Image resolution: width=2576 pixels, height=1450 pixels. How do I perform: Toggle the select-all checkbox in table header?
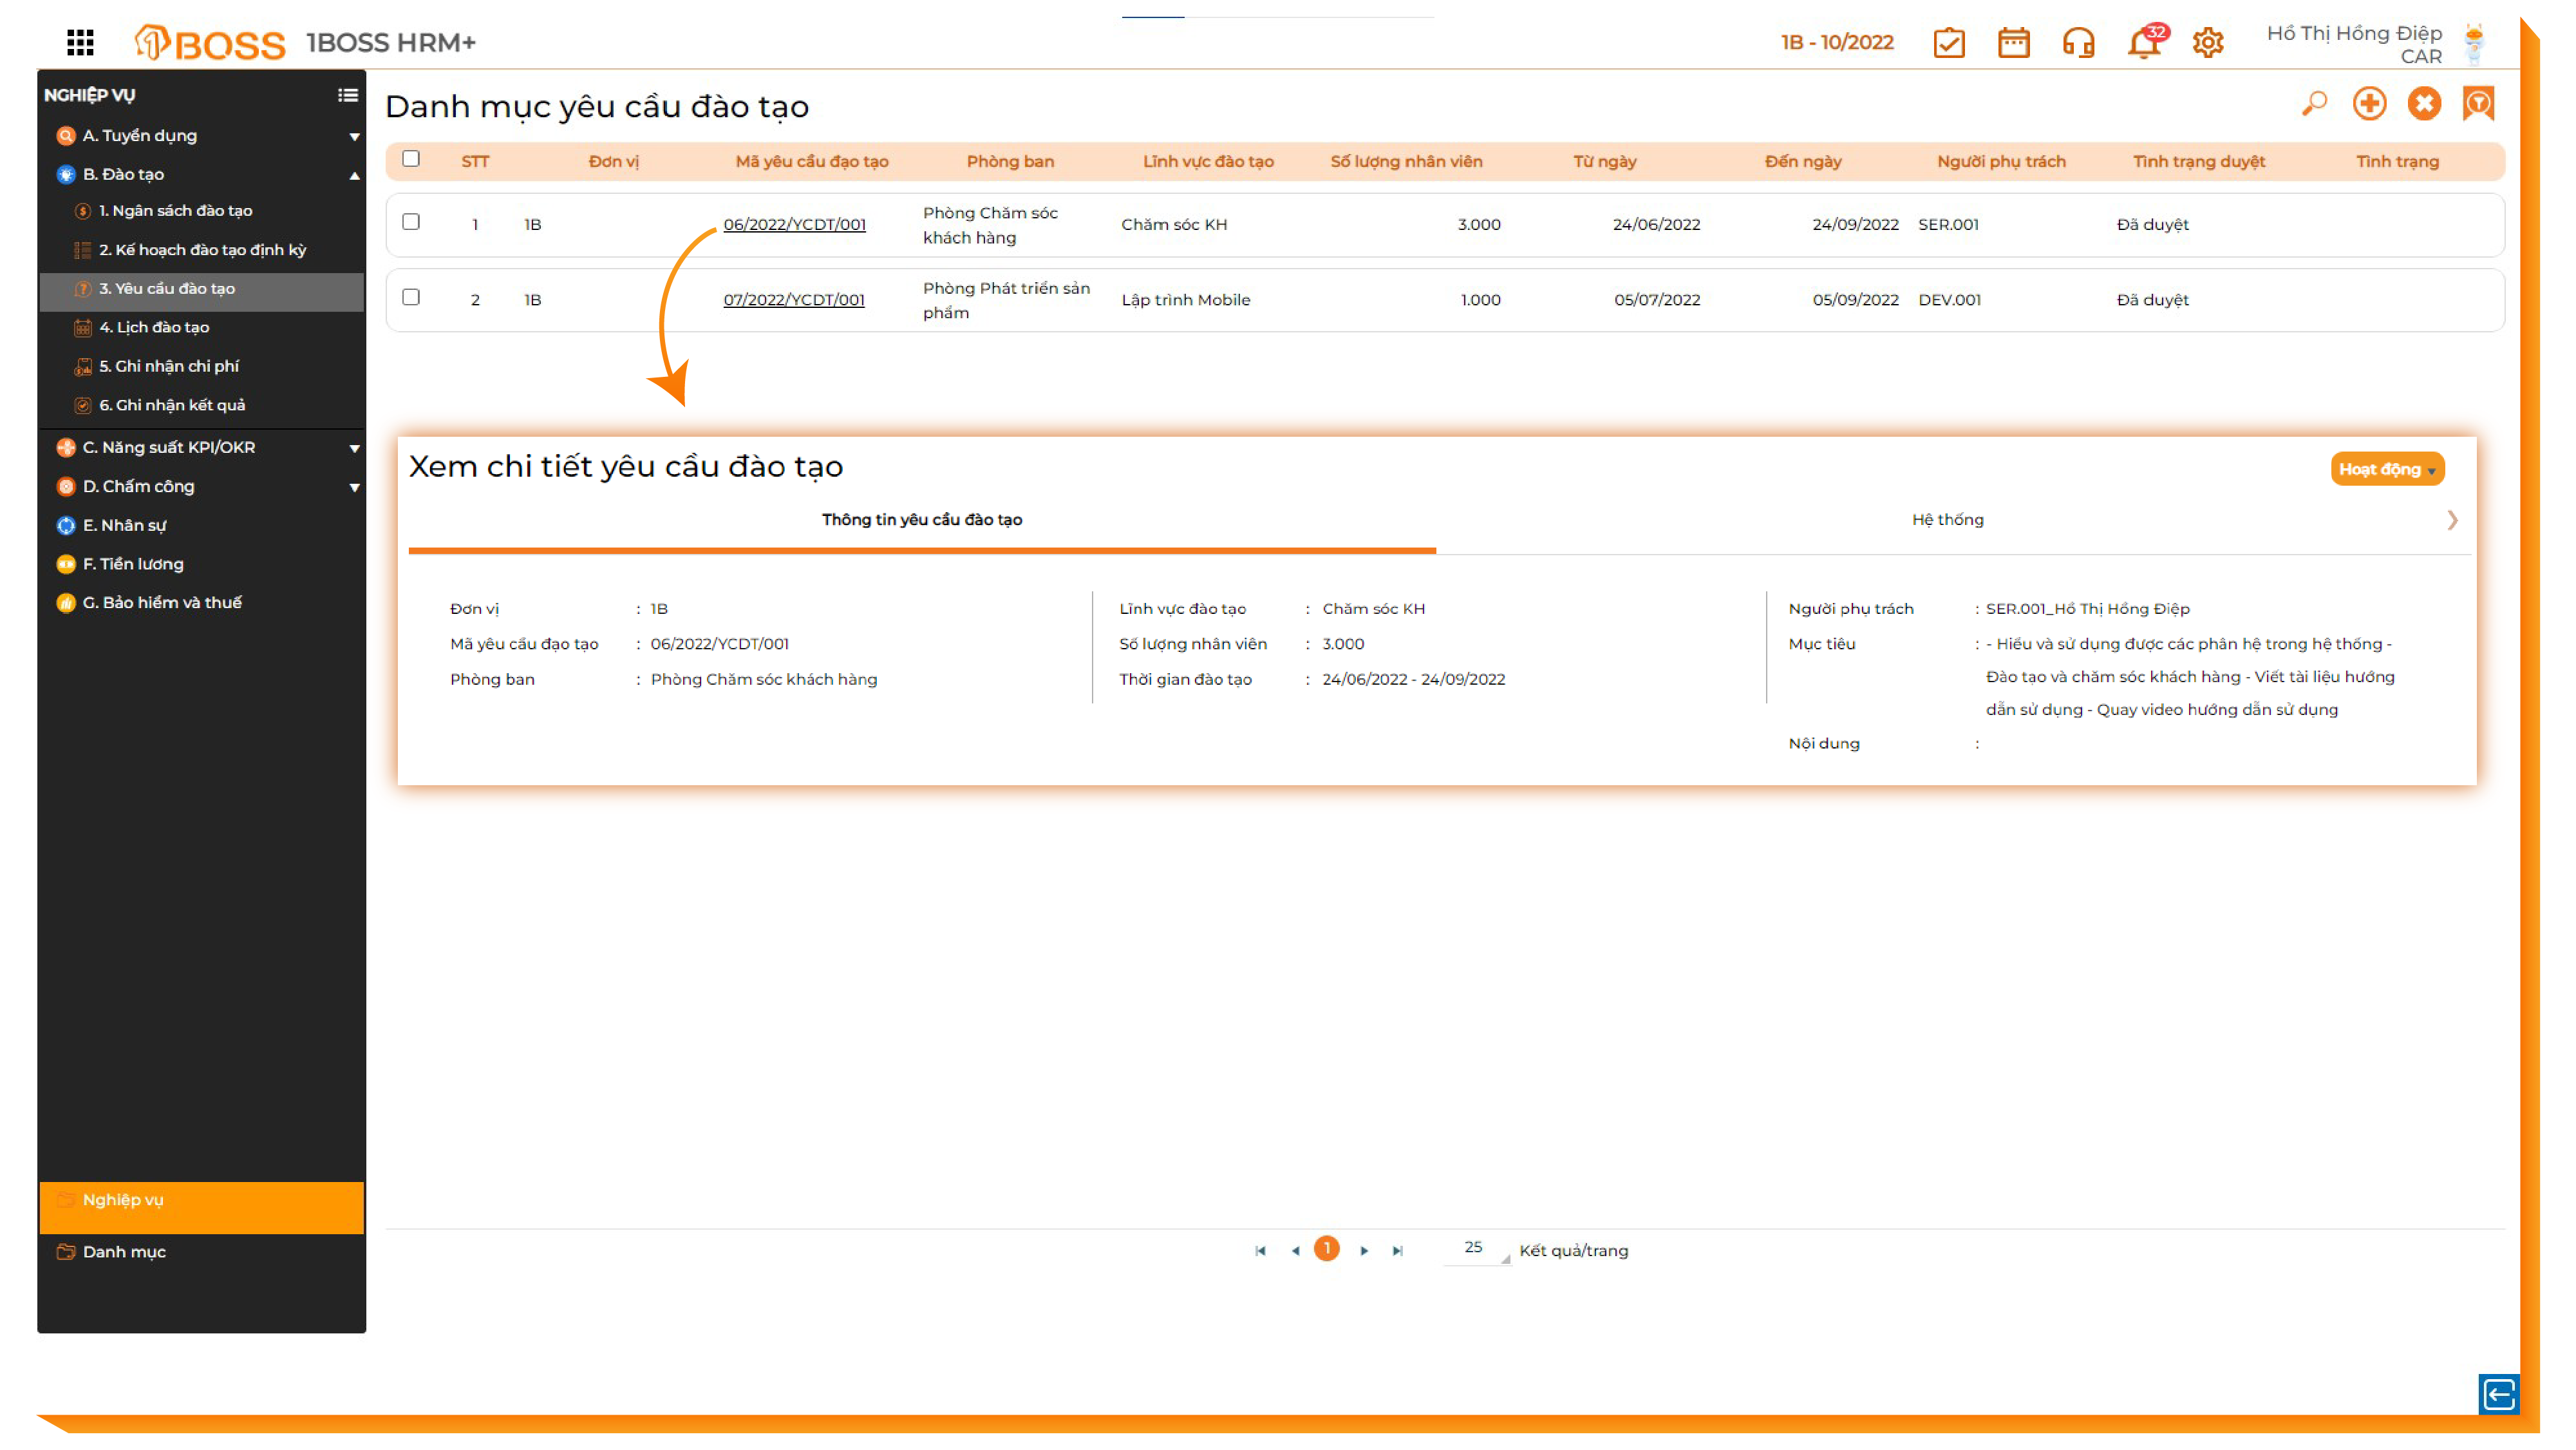[x=411, y=159]
